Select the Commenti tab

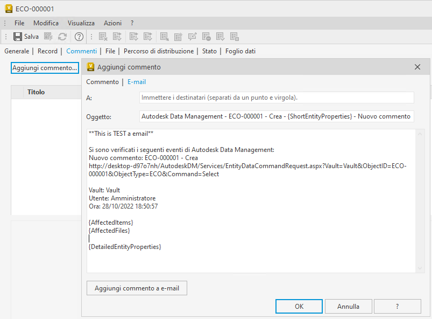click(82, 51)
